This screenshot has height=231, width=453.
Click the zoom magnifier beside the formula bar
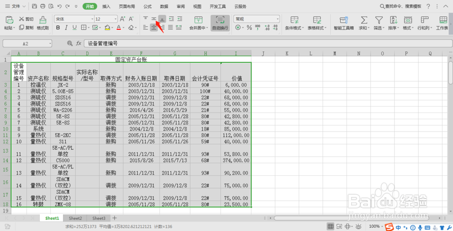70,43
